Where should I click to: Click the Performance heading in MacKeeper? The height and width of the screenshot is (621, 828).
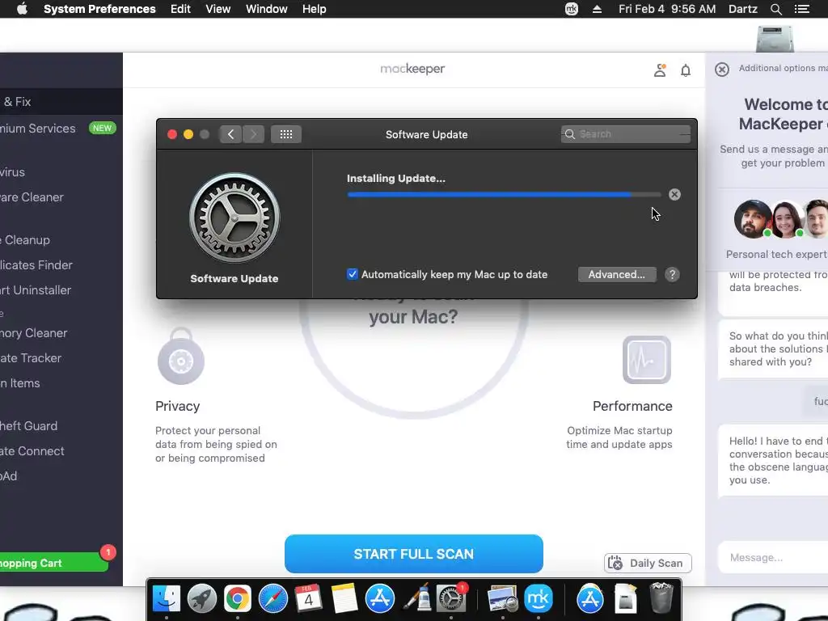pos(632,406)
